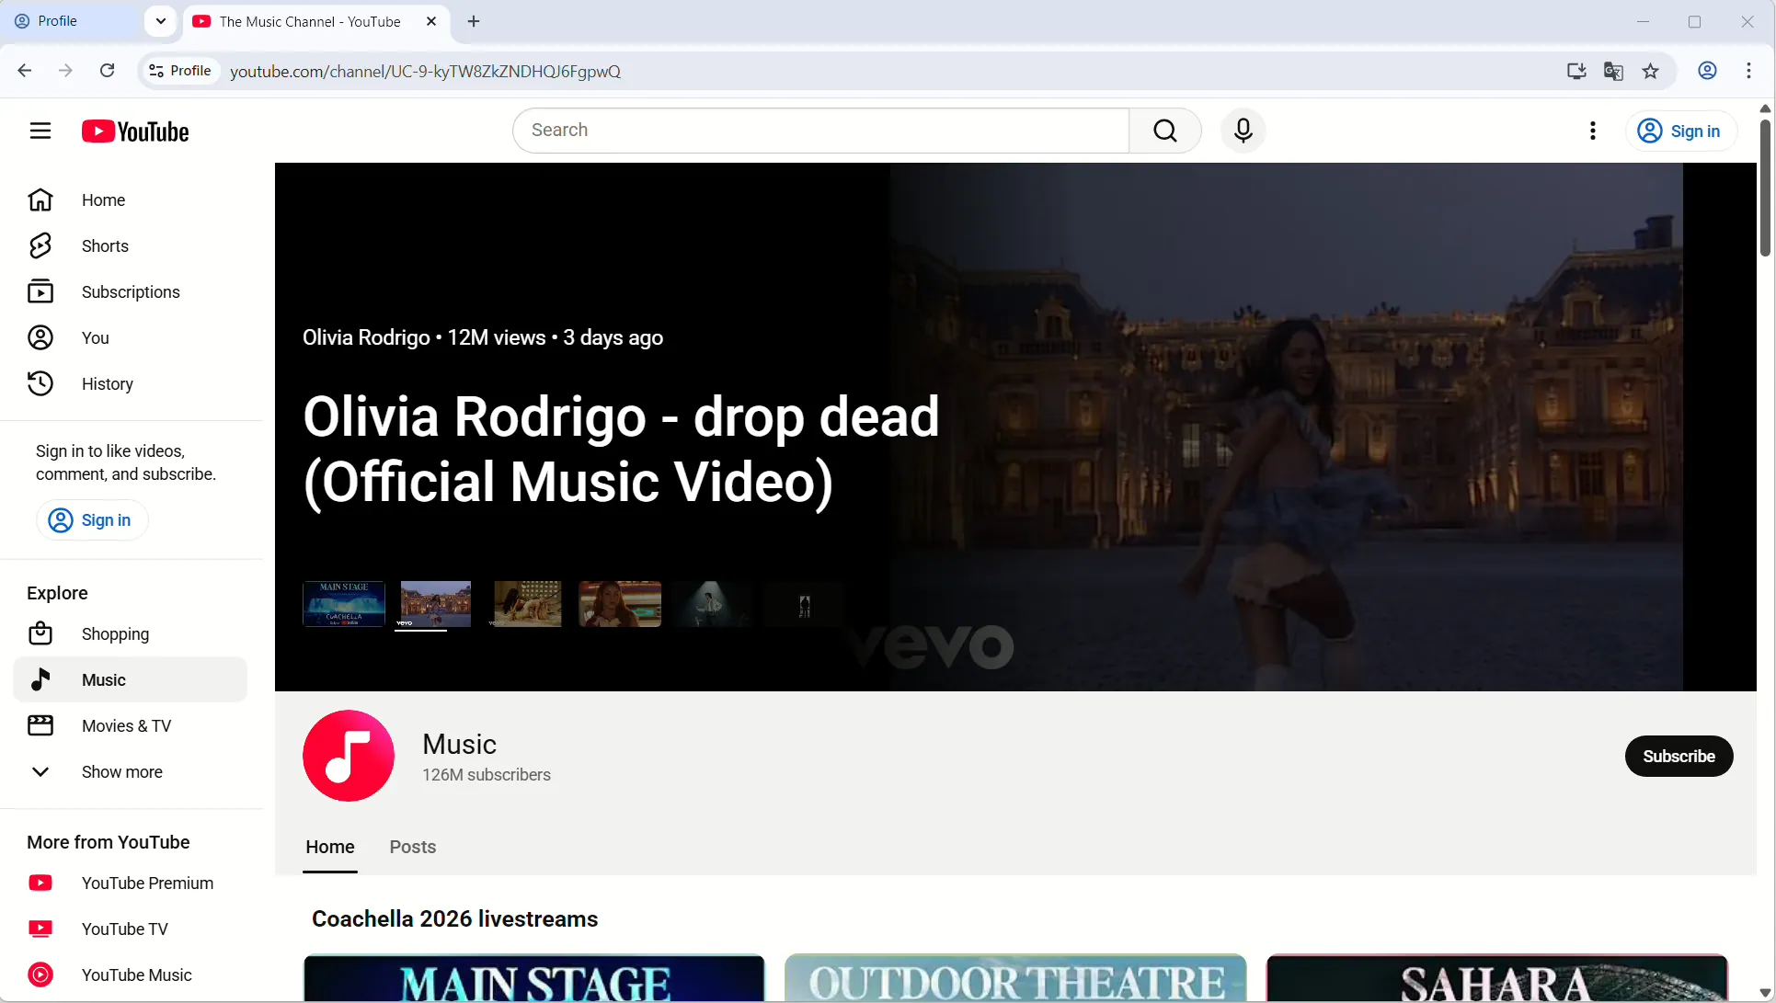Click the Music channel avatar
The width and height of the screenshot is (1776, 1003).
coord(349,756)
